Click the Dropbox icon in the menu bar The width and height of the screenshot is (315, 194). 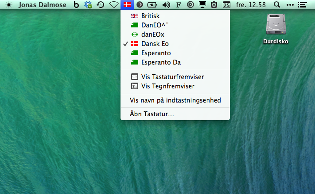point(89,5)
